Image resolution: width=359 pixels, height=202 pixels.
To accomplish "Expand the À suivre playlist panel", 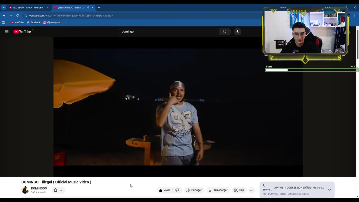I will coord(330,190).
